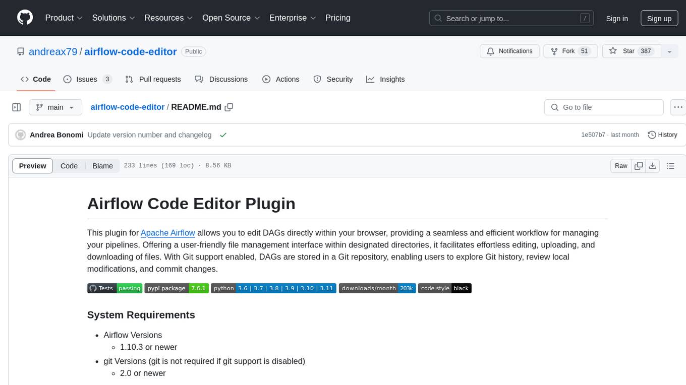Viewport: 686px width, 385px height.
Task: Click the Airflow Code Editor Plugin heading
Action: 191,204
